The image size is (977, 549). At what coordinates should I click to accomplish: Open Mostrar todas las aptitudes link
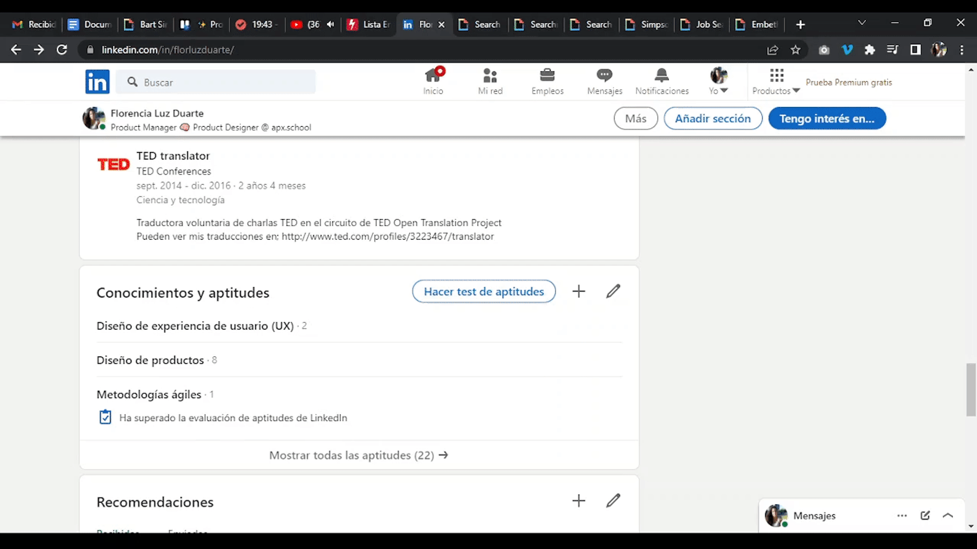[359, 455]
